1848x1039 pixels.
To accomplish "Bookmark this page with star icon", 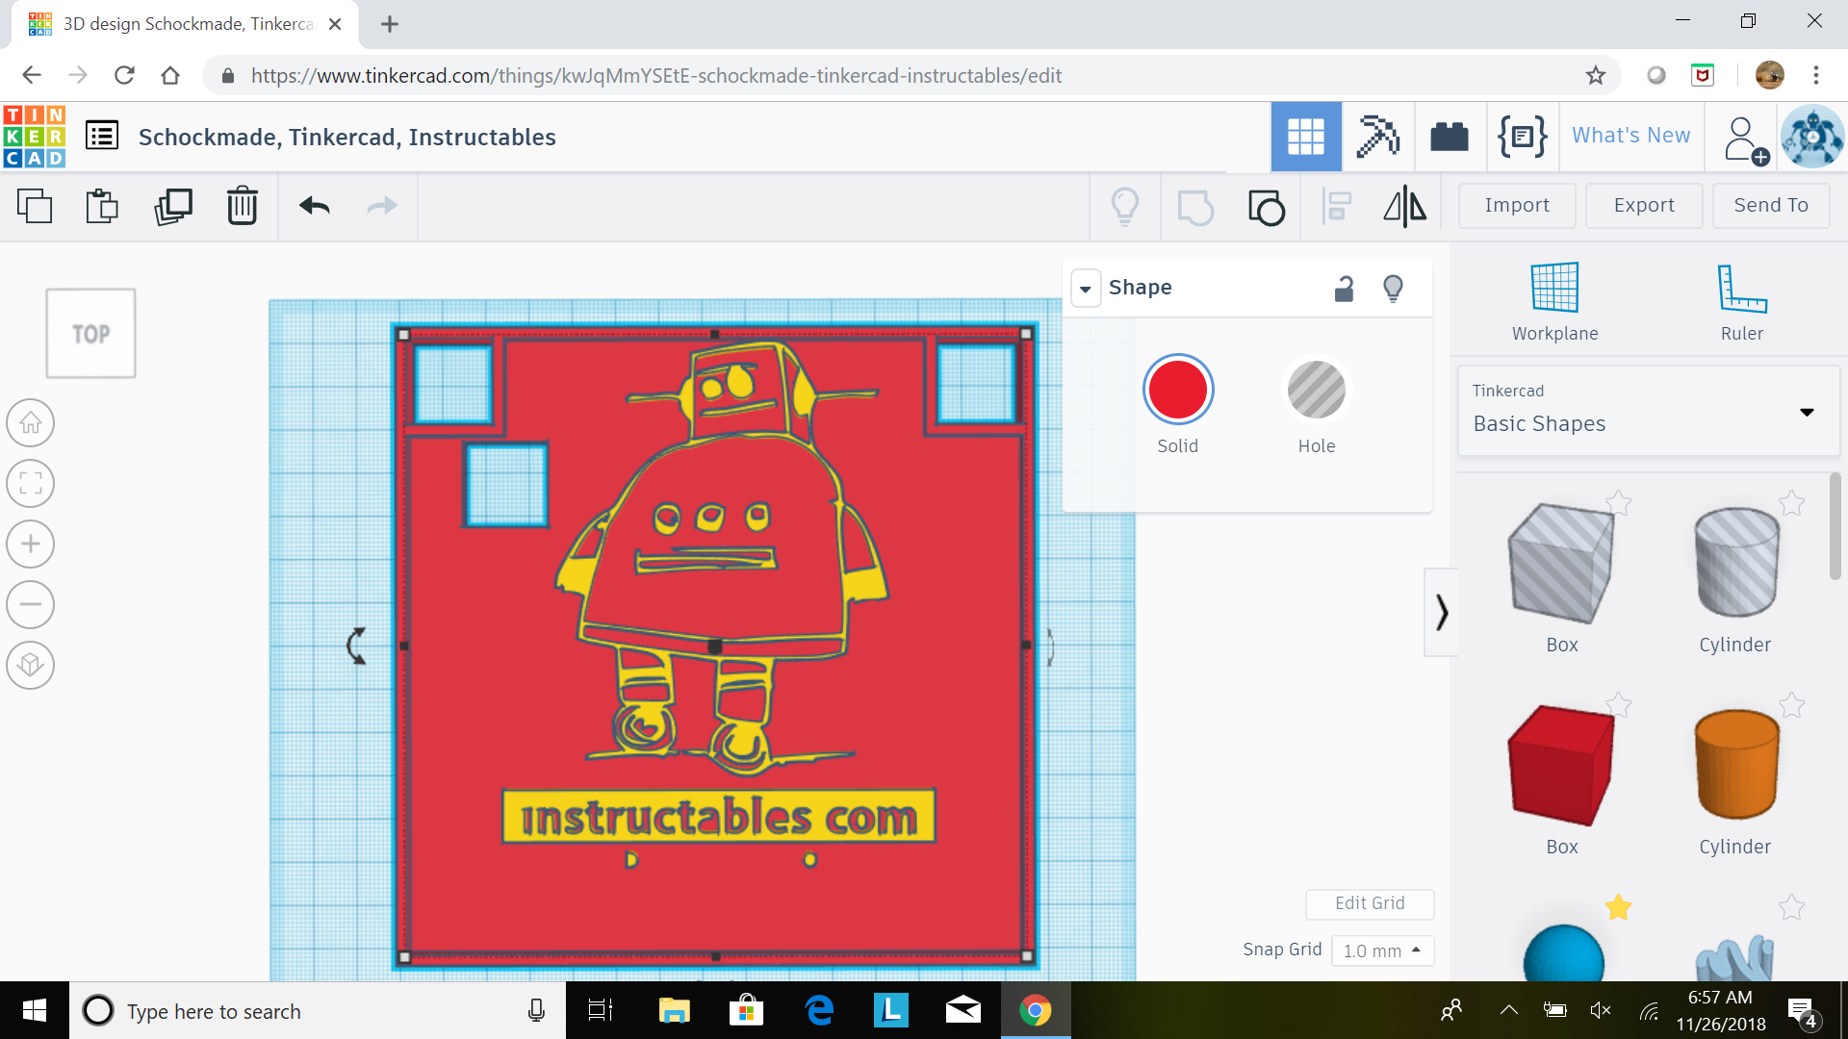I will tap(1596, 75).
